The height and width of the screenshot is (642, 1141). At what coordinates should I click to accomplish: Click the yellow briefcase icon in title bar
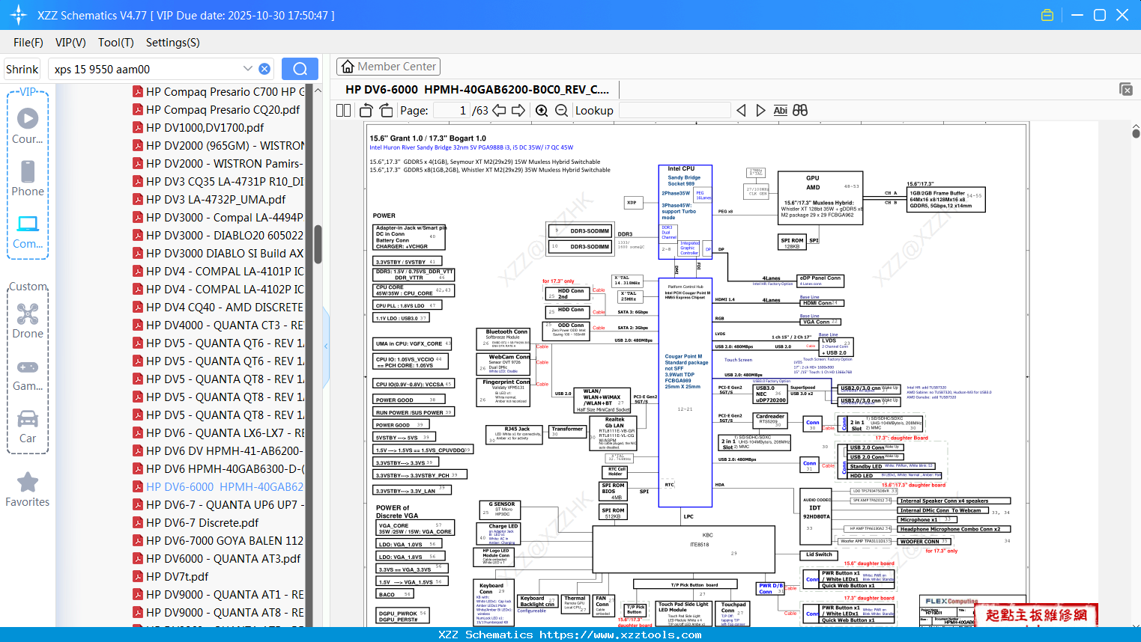[x=1047, y=15]
